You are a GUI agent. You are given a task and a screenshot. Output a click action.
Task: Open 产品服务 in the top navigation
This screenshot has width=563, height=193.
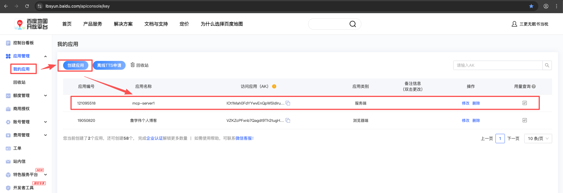[x=92, y=24]
